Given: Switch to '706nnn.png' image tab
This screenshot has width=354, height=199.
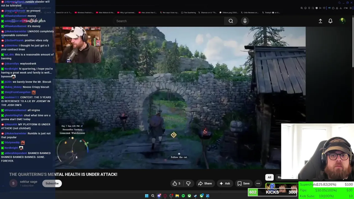Looking at the screenshot, I should (x=229, y=12).
